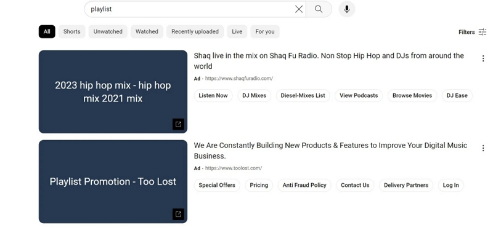493x228 pixels.
Task: Open the 'We Are Constantly Building' ad title
Action: point(330,151)
